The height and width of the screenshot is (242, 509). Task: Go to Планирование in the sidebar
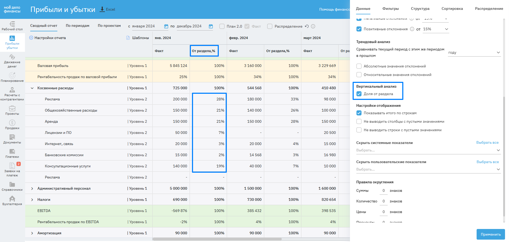(x=12, y=77)
